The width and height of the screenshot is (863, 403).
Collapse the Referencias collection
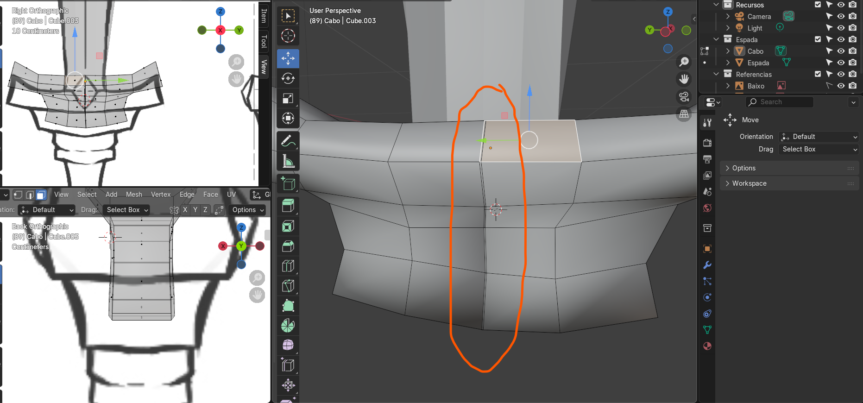click(716, 74)
